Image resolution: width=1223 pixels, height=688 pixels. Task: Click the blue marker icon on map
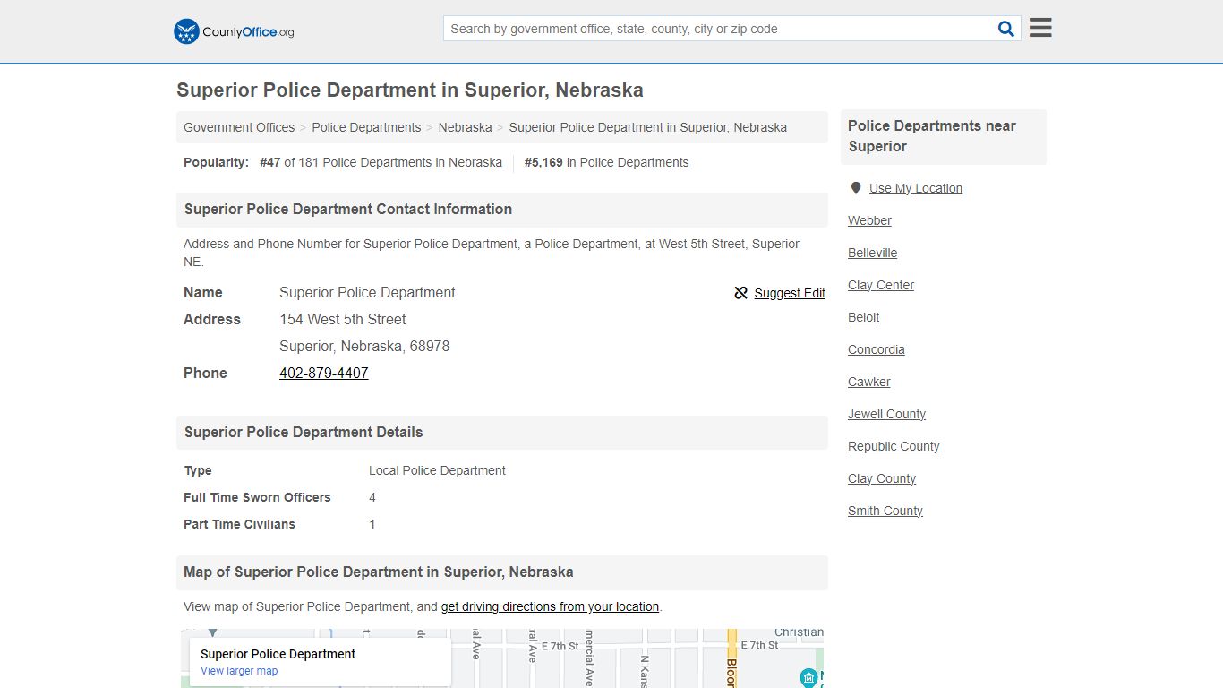point(808,678)
